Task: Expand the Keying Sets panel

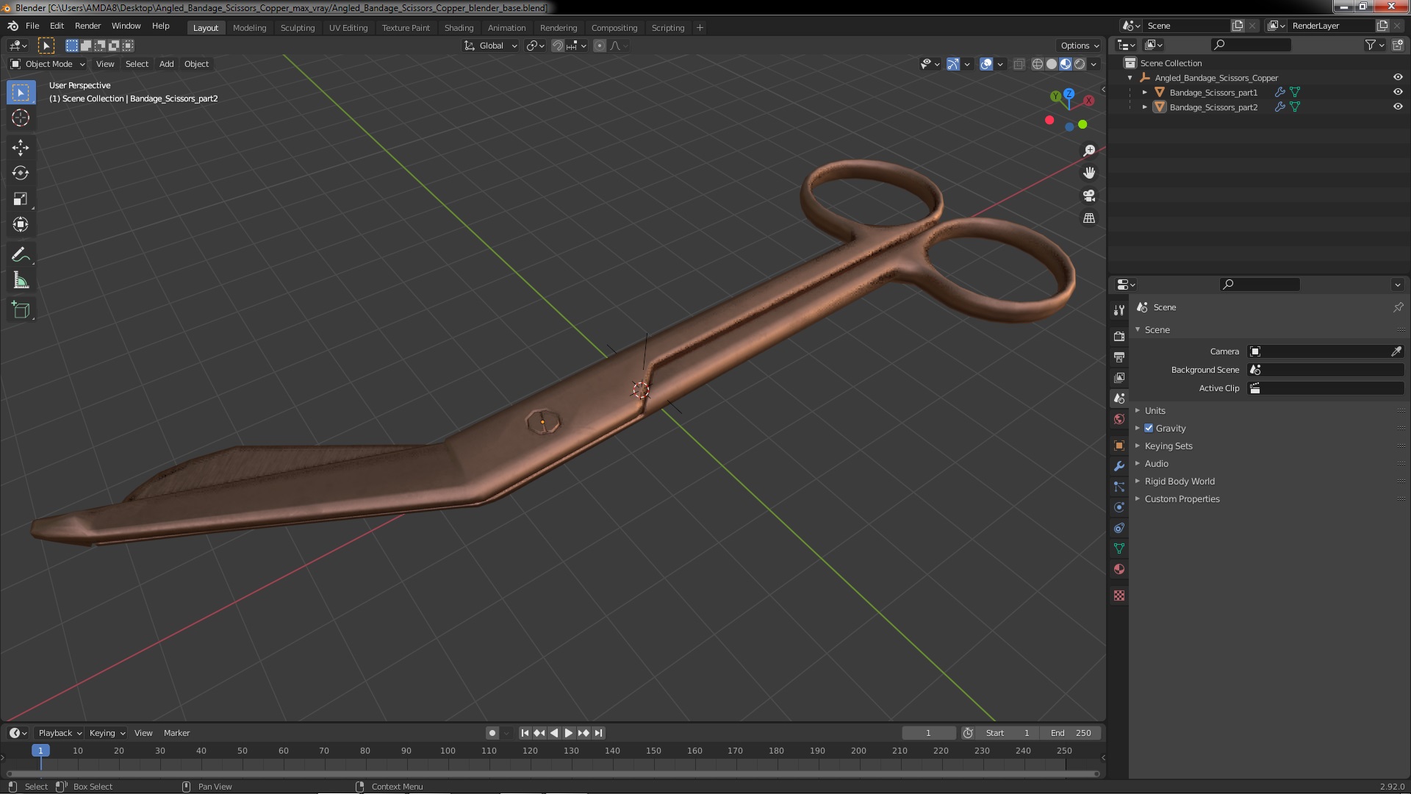Action: pyautogui.click(x=1168, y=446)
